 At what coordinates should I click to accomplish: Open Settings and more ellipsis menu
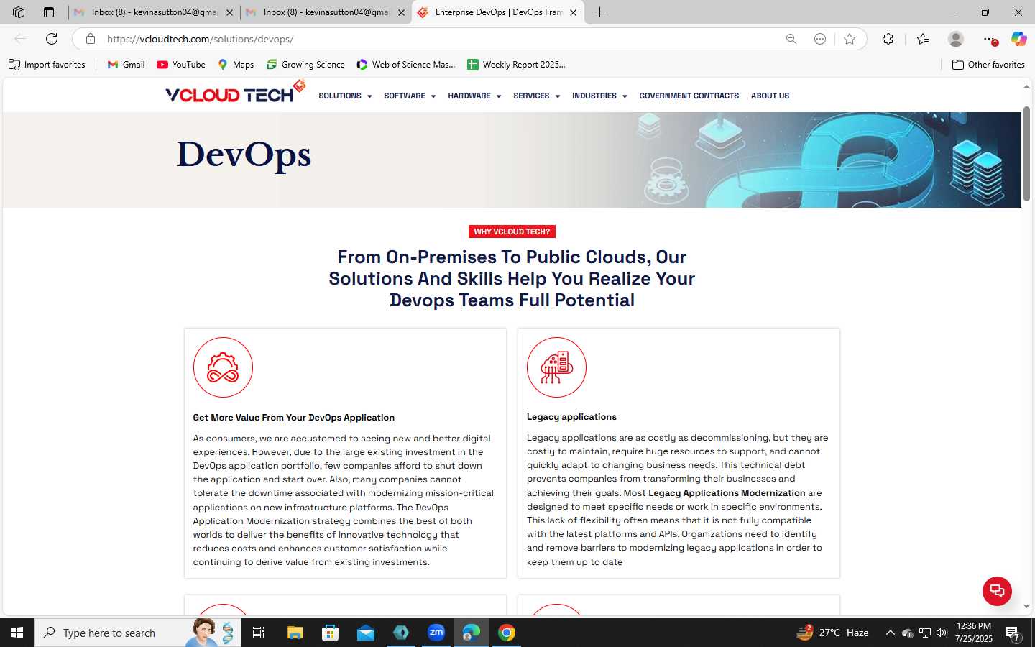[990, 39]
